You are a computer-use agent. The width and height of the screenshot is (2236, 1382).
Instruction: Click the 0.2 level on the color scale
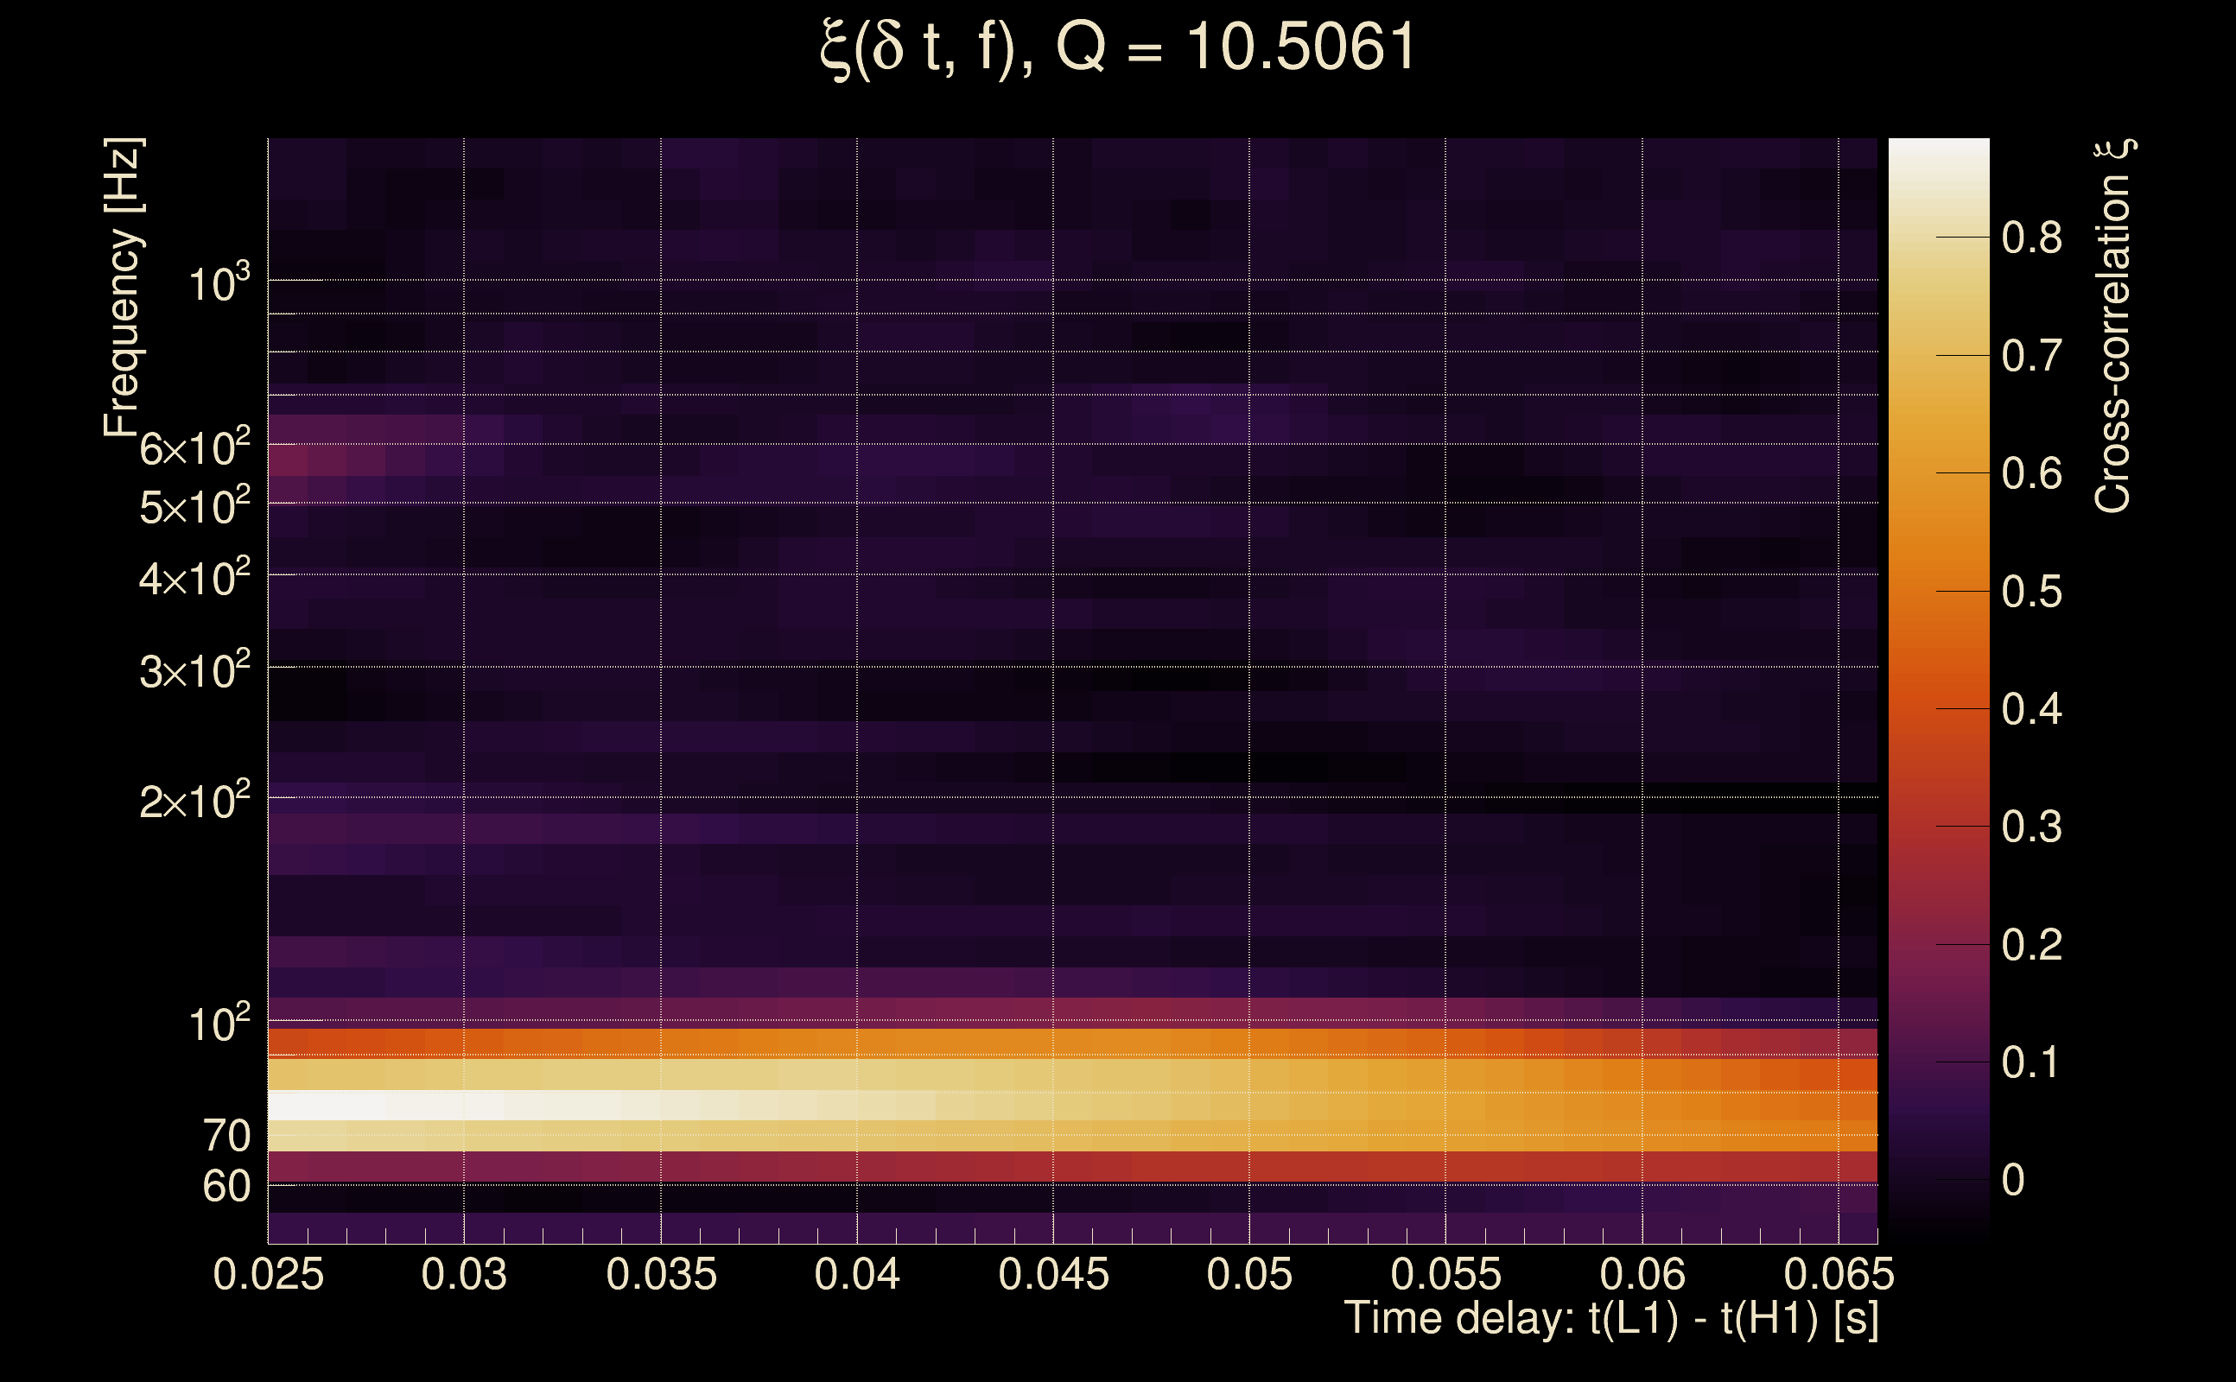pyautogui.click(x=2031, y=945)
